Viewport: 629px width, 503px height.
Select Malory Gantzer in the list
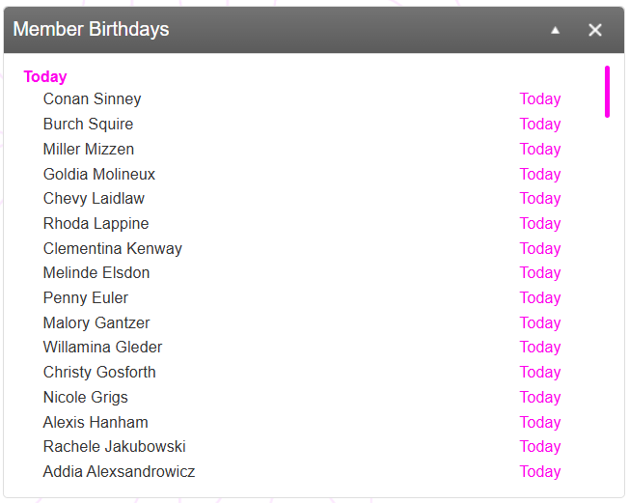click(96, 323)
